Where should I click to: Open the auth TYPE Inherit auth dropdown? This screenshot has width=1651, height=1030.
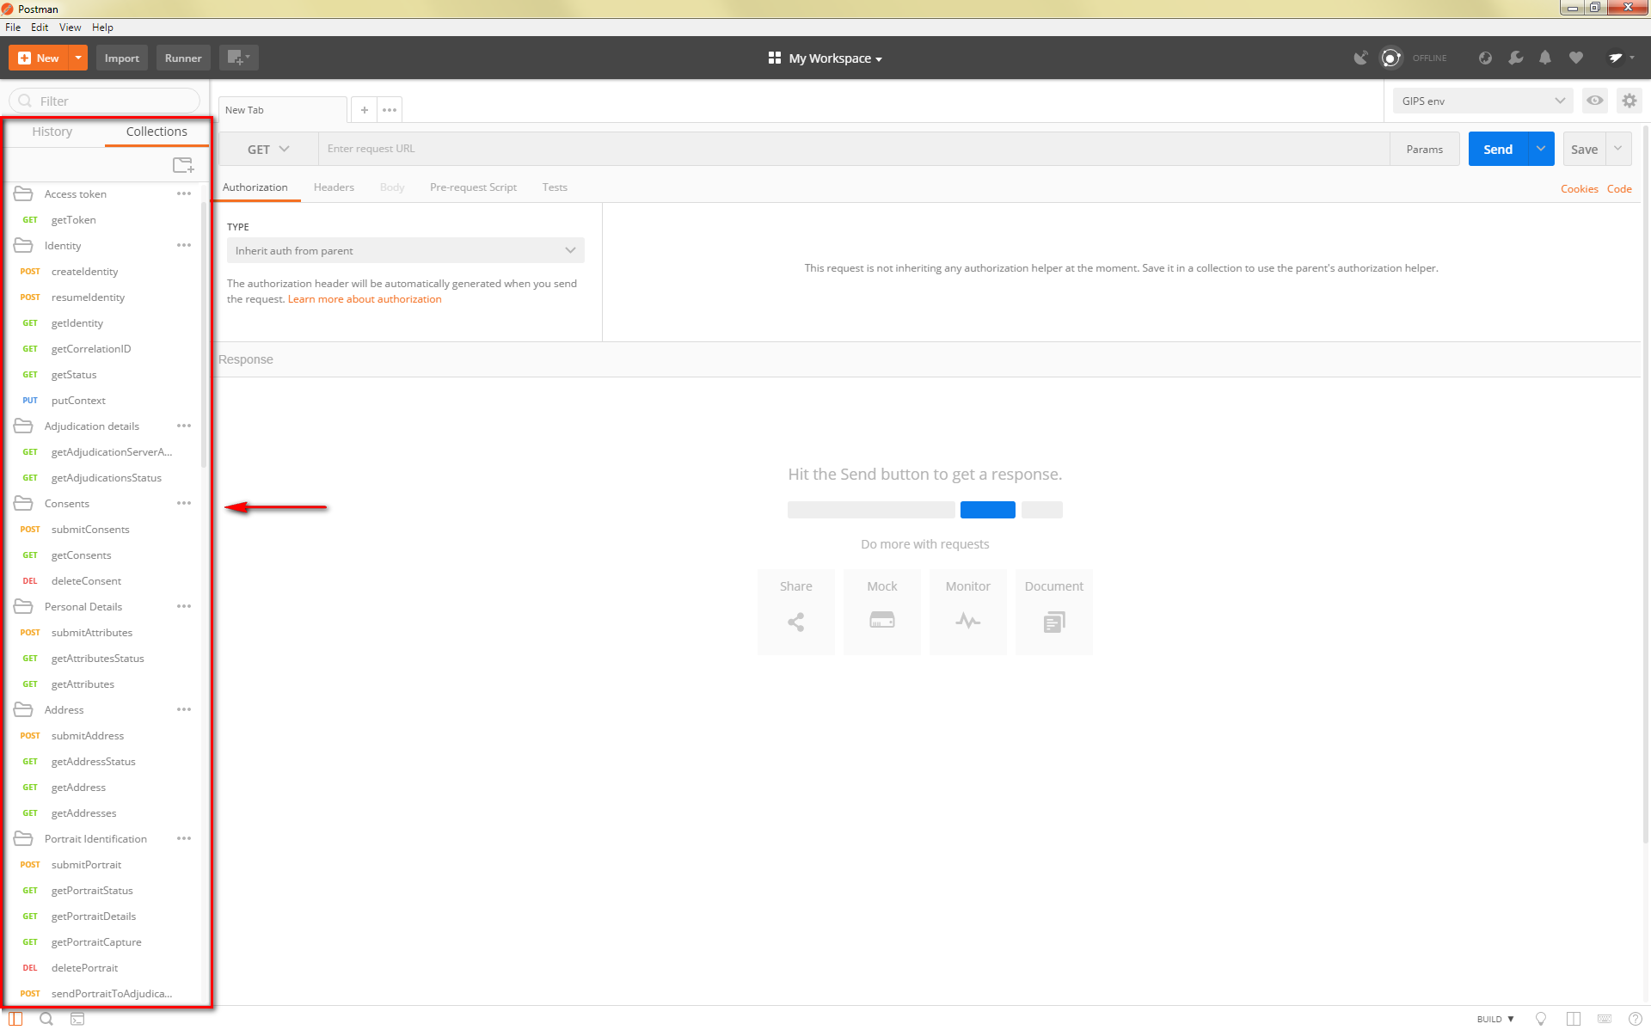(x=405, y=250)
